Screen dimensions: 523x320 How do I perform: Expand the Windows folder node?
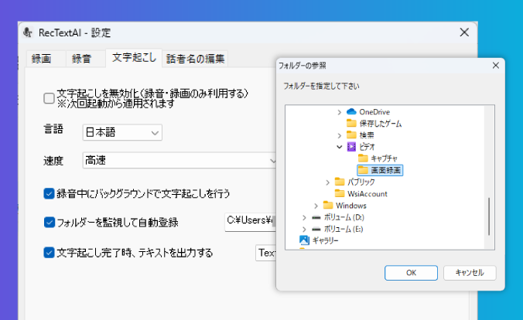click(x=316, y=206)
